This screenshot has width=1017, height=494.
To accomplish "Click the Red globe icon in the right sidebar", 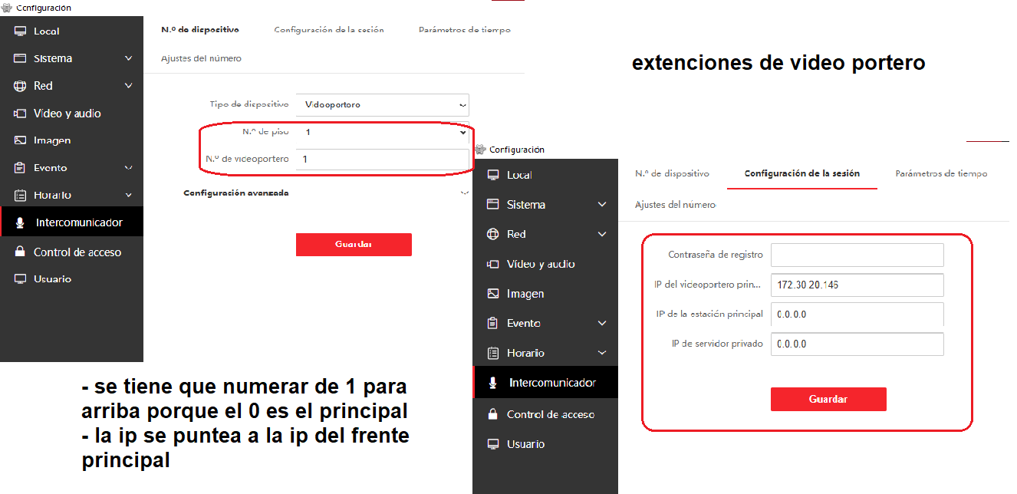I will (493, 234).
